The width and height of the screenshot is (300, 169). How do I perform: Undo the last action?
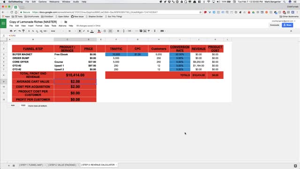click(15, 31)
